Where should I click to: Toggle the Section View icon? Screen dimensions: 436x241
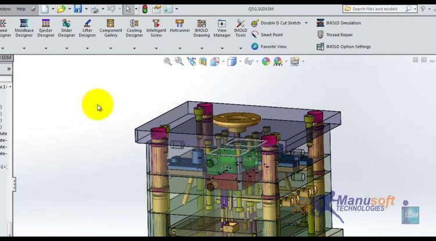point(203,62)
